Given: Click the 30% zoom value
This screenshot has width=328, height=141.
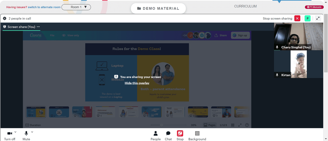Looking at the screenshot, I should 194,125.
